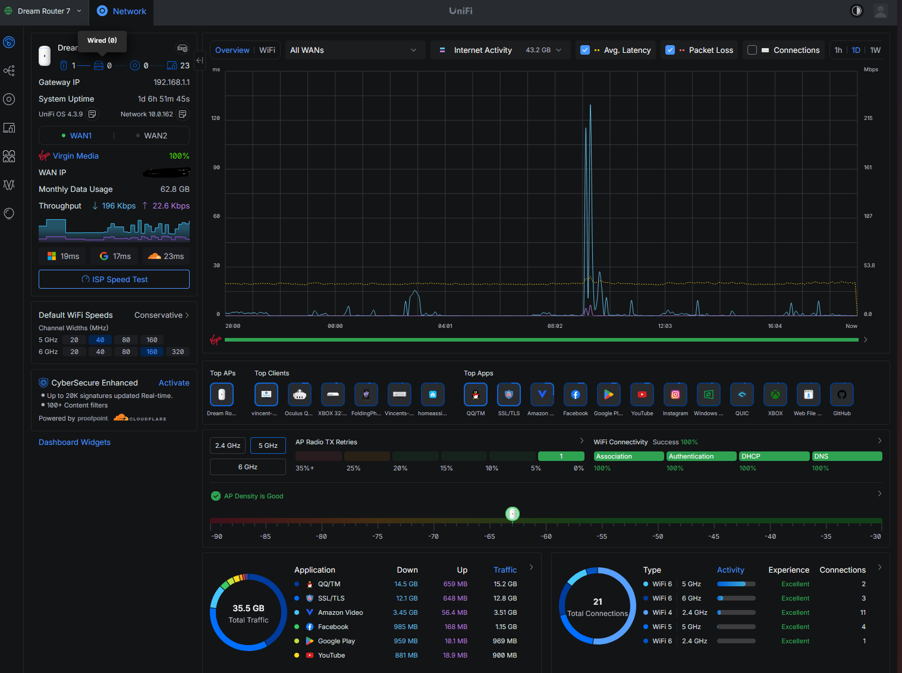Open the Dream Router icon under Top APs
This screenshot has height=673, width=902.
click(222, 395)
